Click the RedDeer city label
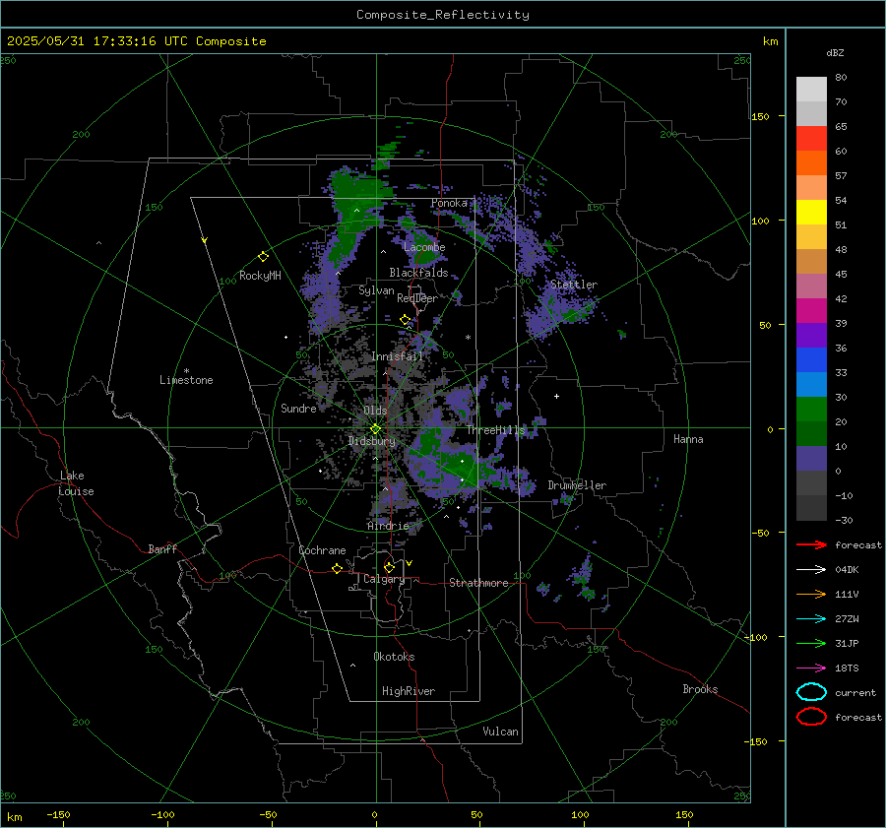886x828 pixels. (417, 298)
